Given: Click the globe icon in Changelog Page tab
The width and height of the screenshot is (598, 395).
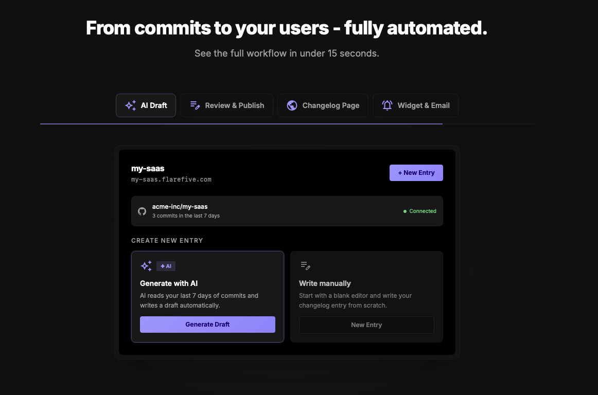Looking at the screenshot, I should click(292, 105).
